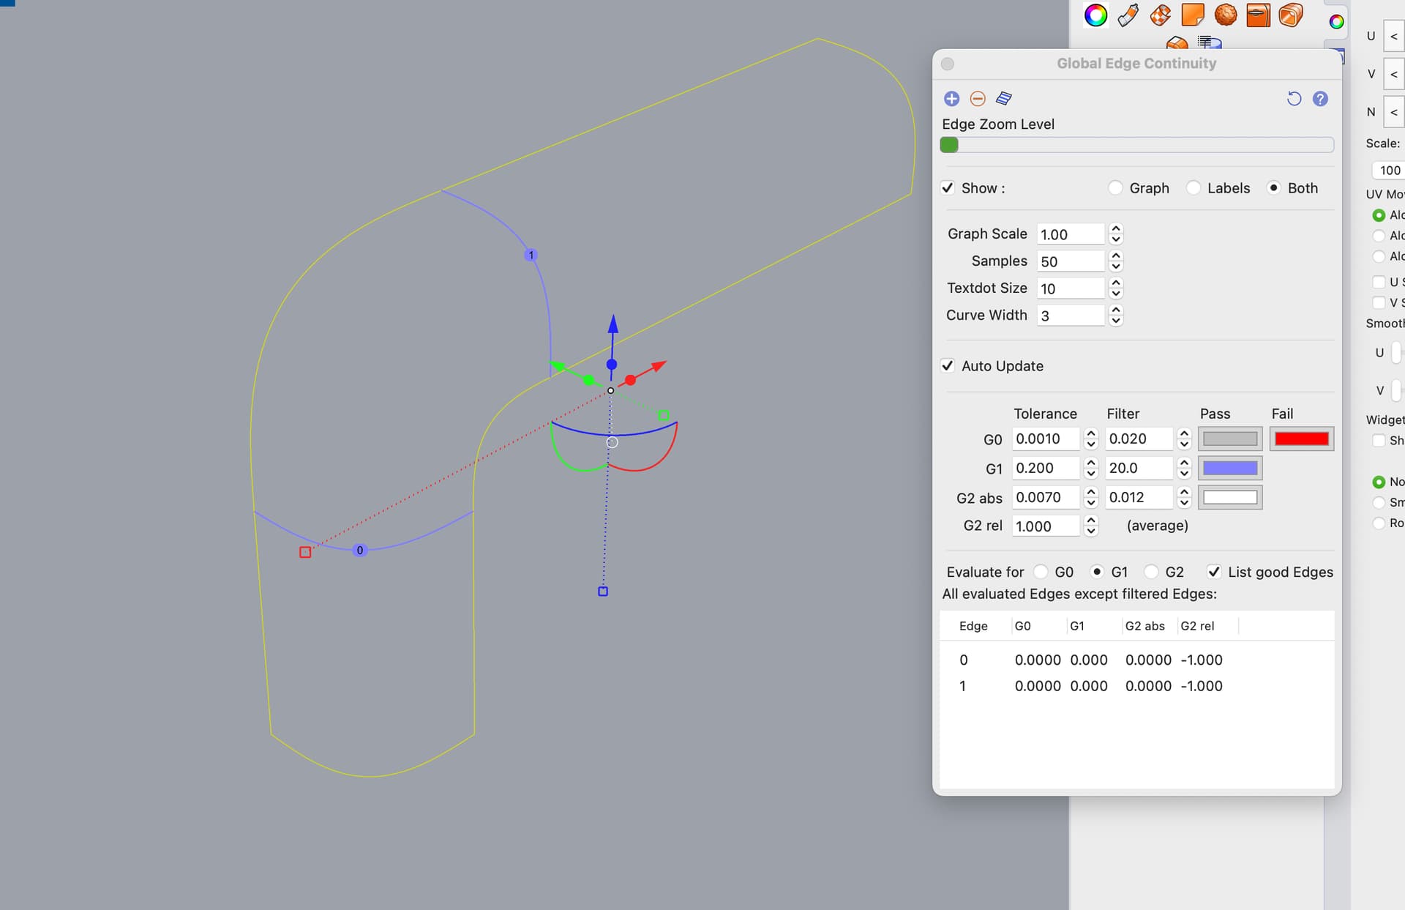Click the G0 column header
1405x910 pixels.
1038,626
